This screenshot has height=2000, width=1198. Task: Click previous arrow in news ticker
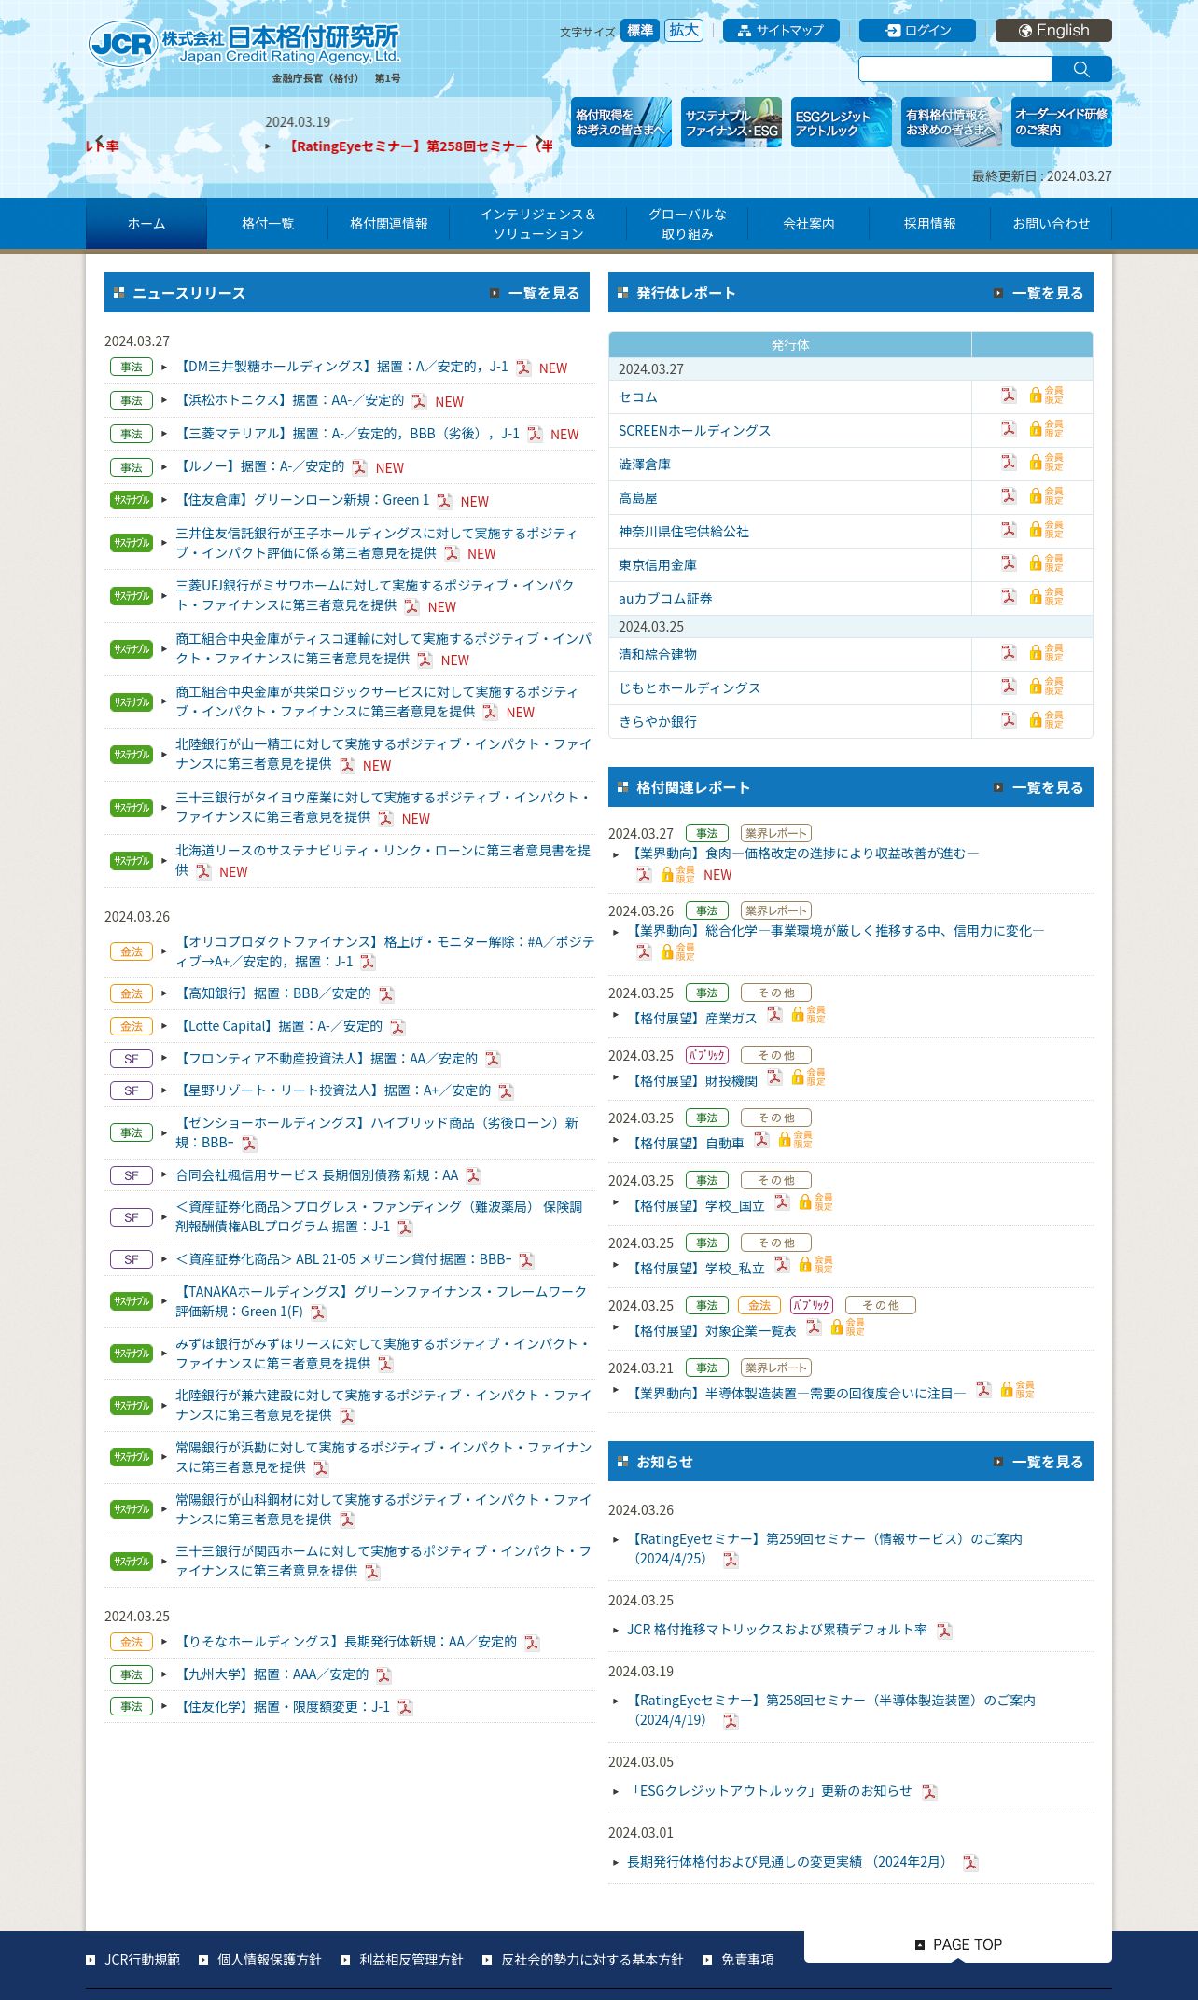(100, 141)
